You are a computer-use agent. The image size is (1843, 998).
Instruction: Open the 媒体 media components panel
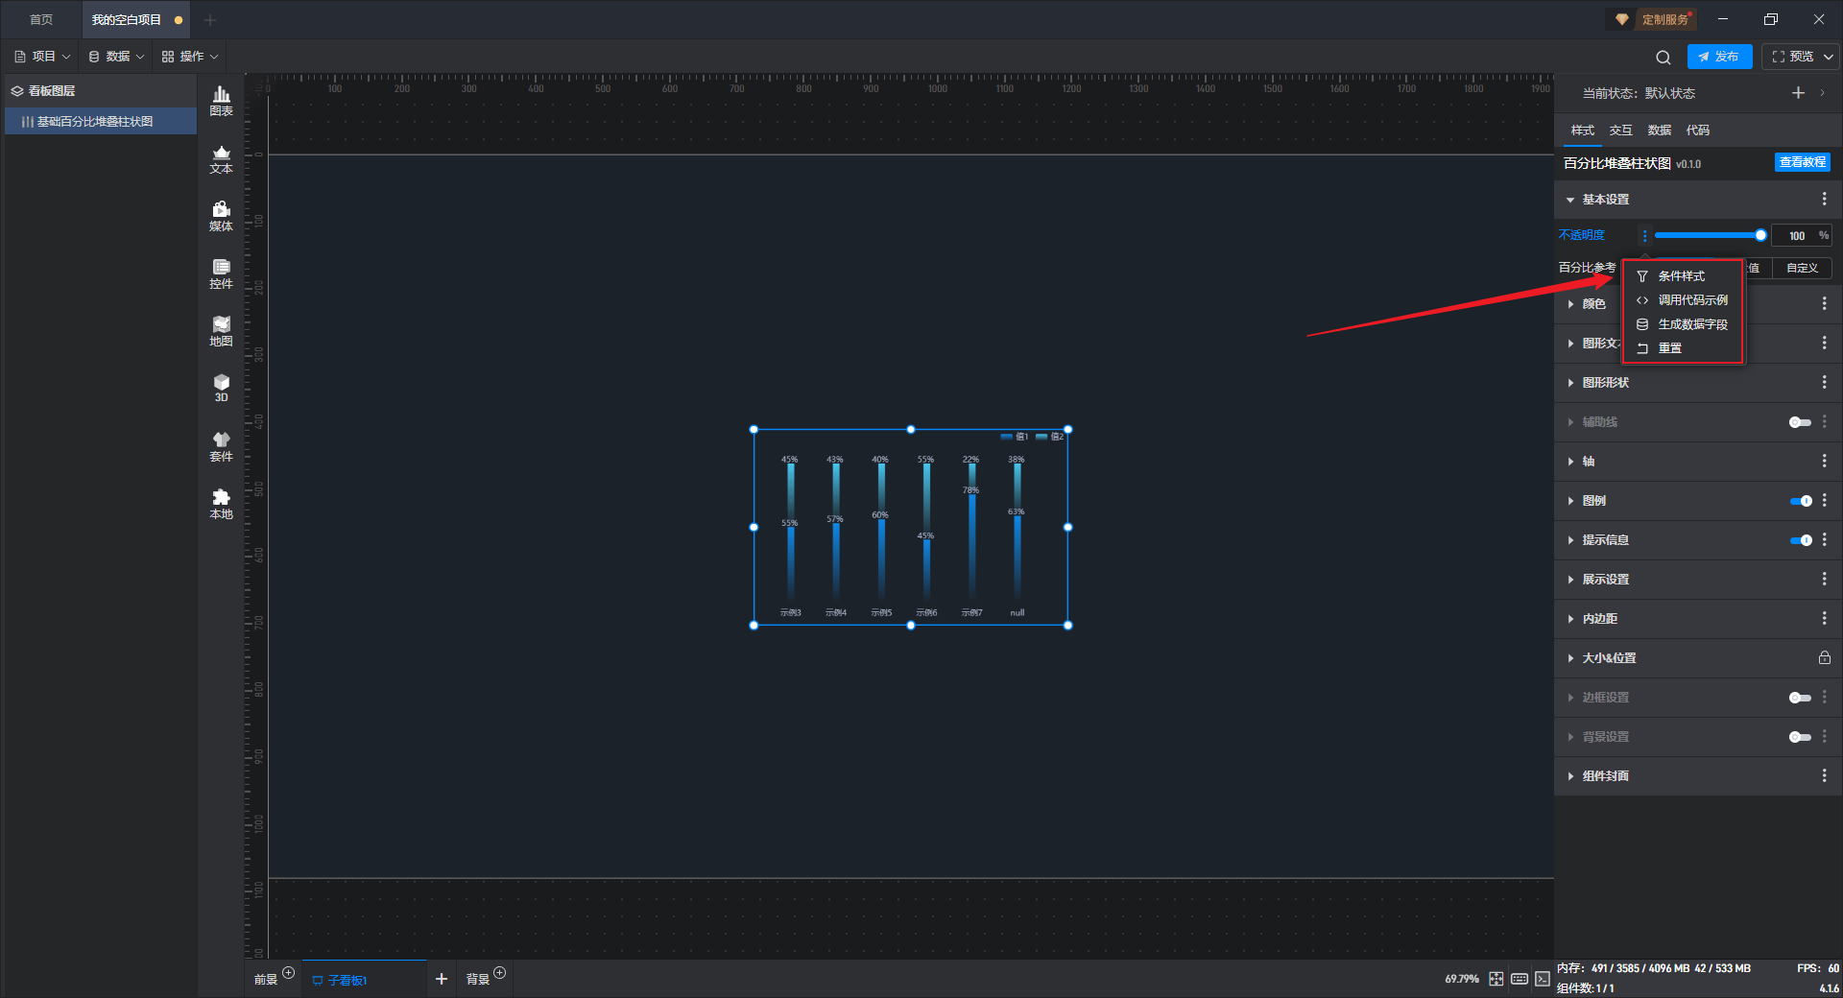click(x=221, y=216)
